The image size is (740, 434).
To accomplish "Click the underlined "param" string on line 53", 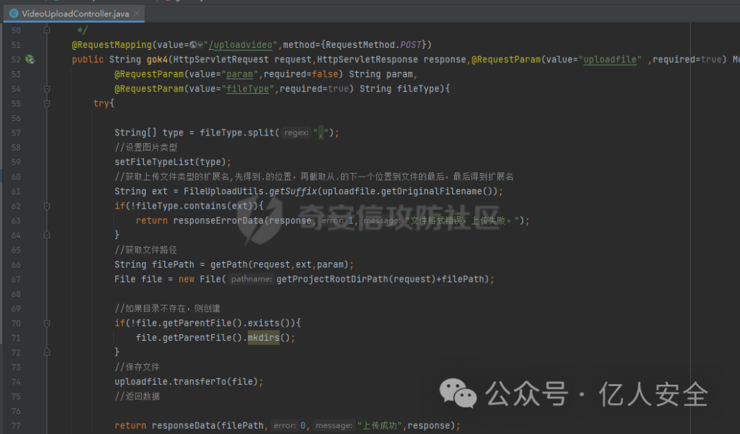I will pos(239,74).
